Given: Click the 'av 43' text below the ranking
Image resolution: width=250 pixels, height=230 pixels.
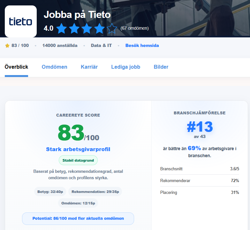Looking at the screenshot, I should (200, 136).
